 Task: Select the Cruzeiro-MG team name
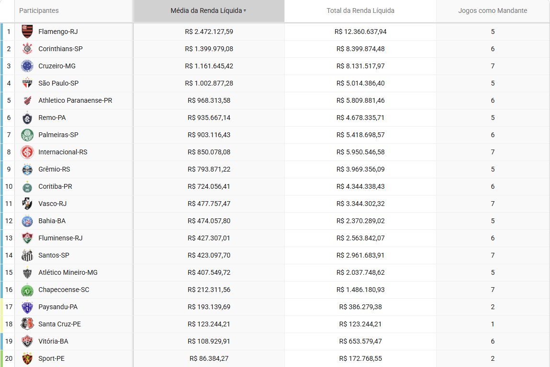tap(57, 66)
